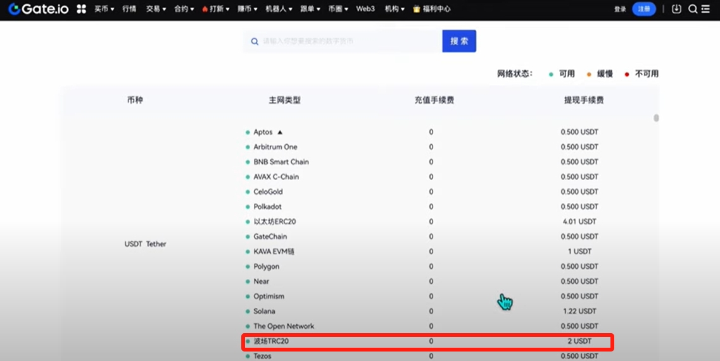Expand the 合约 dropdown menu

[x=184, y=9]
